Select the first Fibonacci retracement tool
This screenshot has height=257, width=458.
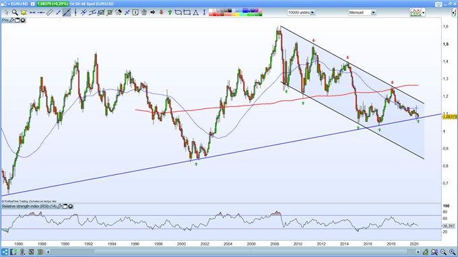101,13
